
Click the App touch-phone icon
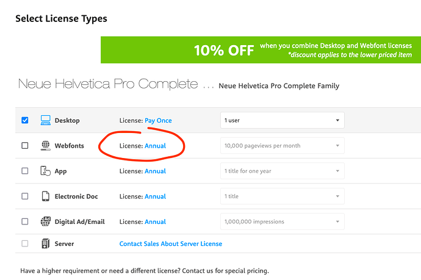click(45, 171)
